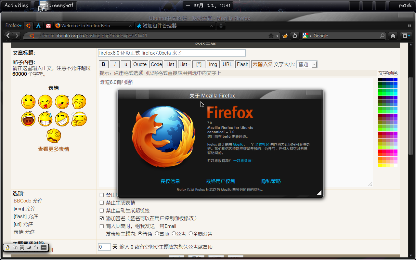Image resolution: width=416 pixels, height=260 pixels.
Task: Click the penguin icon in input method bar
Action: (8, 248)
